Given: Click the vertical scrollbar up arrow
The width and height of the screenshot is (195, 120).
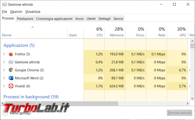Looking at the screenshot, I should coord(192,41).
